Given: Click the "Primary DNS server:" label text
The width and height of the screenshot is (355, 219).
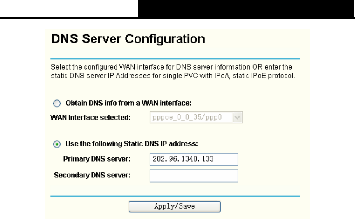Looking at the screenshot, I should pos(97,159).
